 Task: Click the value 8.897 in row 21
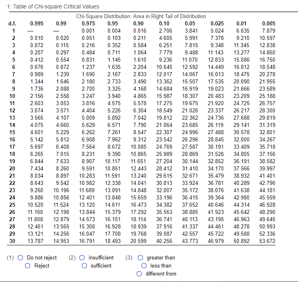click(x=62, y=176)
